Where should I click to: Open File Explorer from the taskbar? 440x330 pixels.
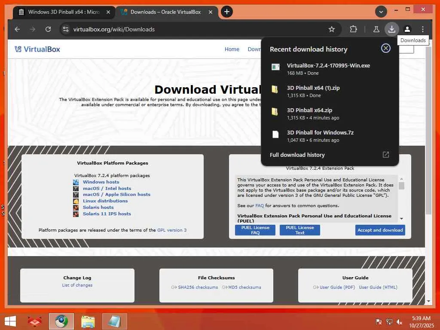88,321
